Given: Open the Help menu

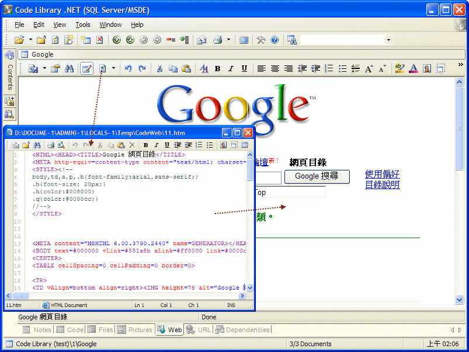Looking at the screenshot, I should point(137,25).
